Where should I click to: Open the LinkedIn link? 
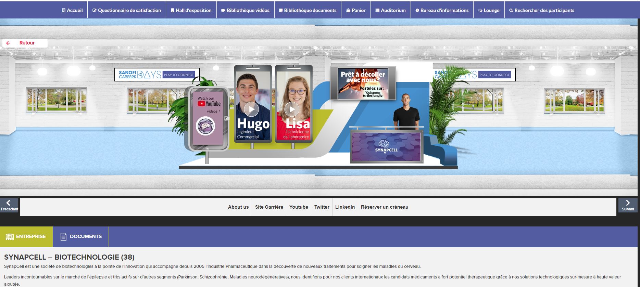click(x=345, y=207)
